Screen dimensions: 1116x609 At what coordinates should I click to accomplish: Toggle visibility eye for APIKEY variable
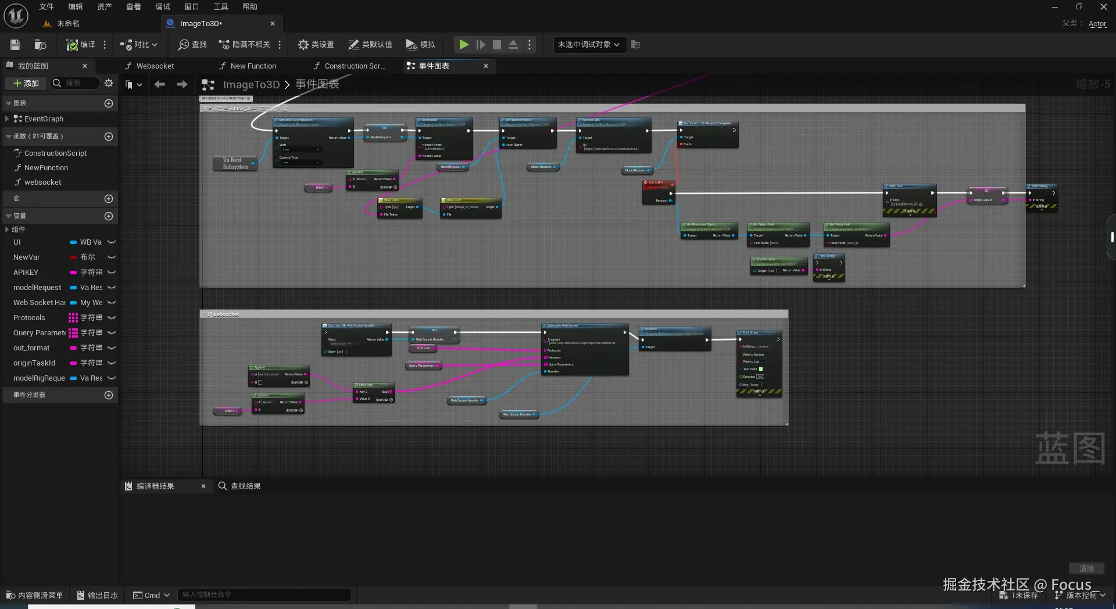[x=112, y=273]
